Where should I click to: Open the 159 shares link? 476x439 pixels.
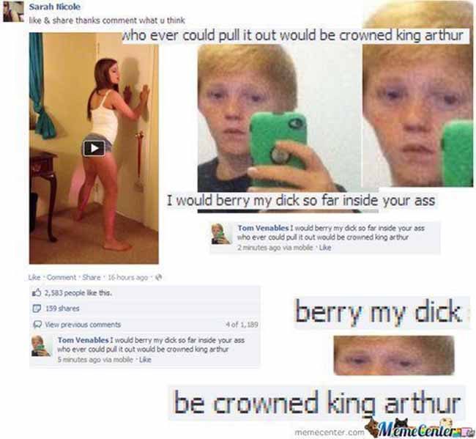pos(62,309)
